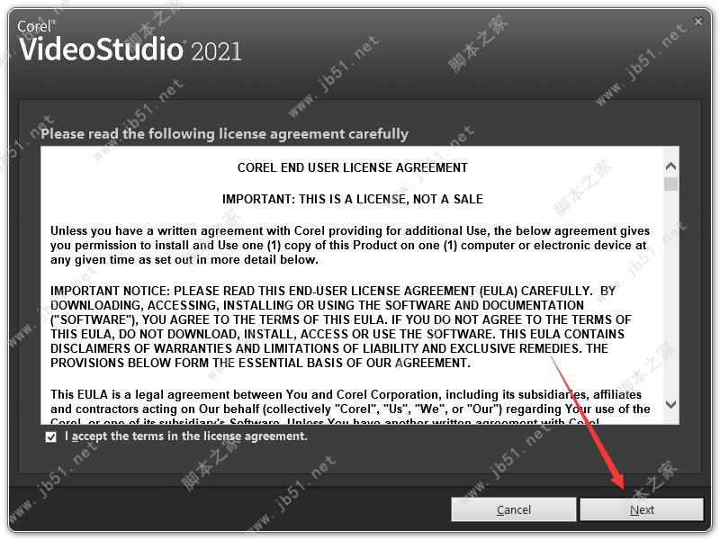
Task: Uncheck the accept license terms checkbox
Action: click(x=51, y=436)
